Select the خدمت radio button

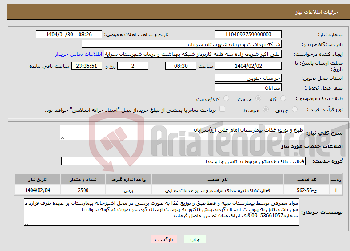[x=258, y=98]
